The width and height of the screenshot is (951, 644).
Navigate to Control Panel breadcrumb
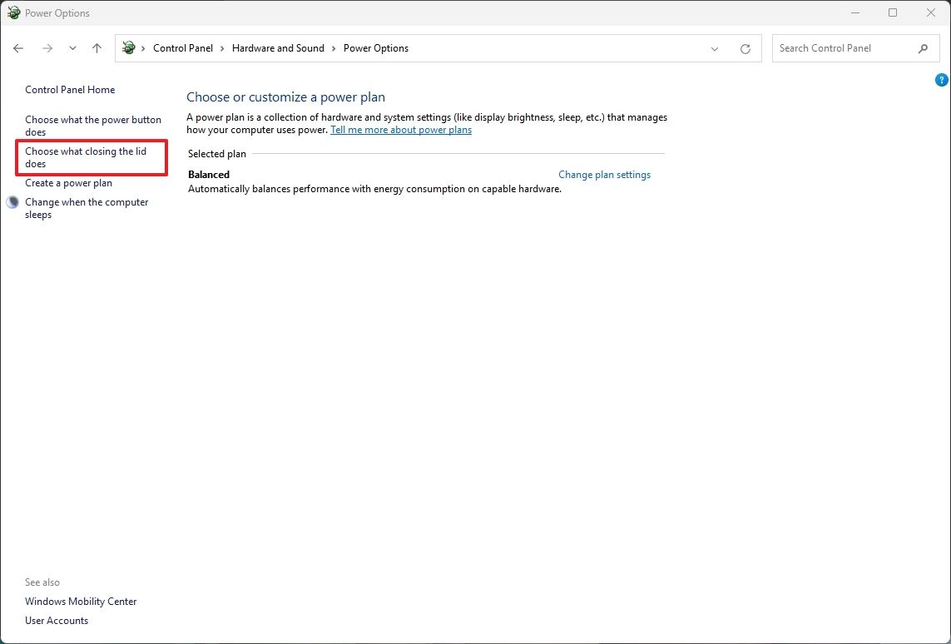[183, 48]
